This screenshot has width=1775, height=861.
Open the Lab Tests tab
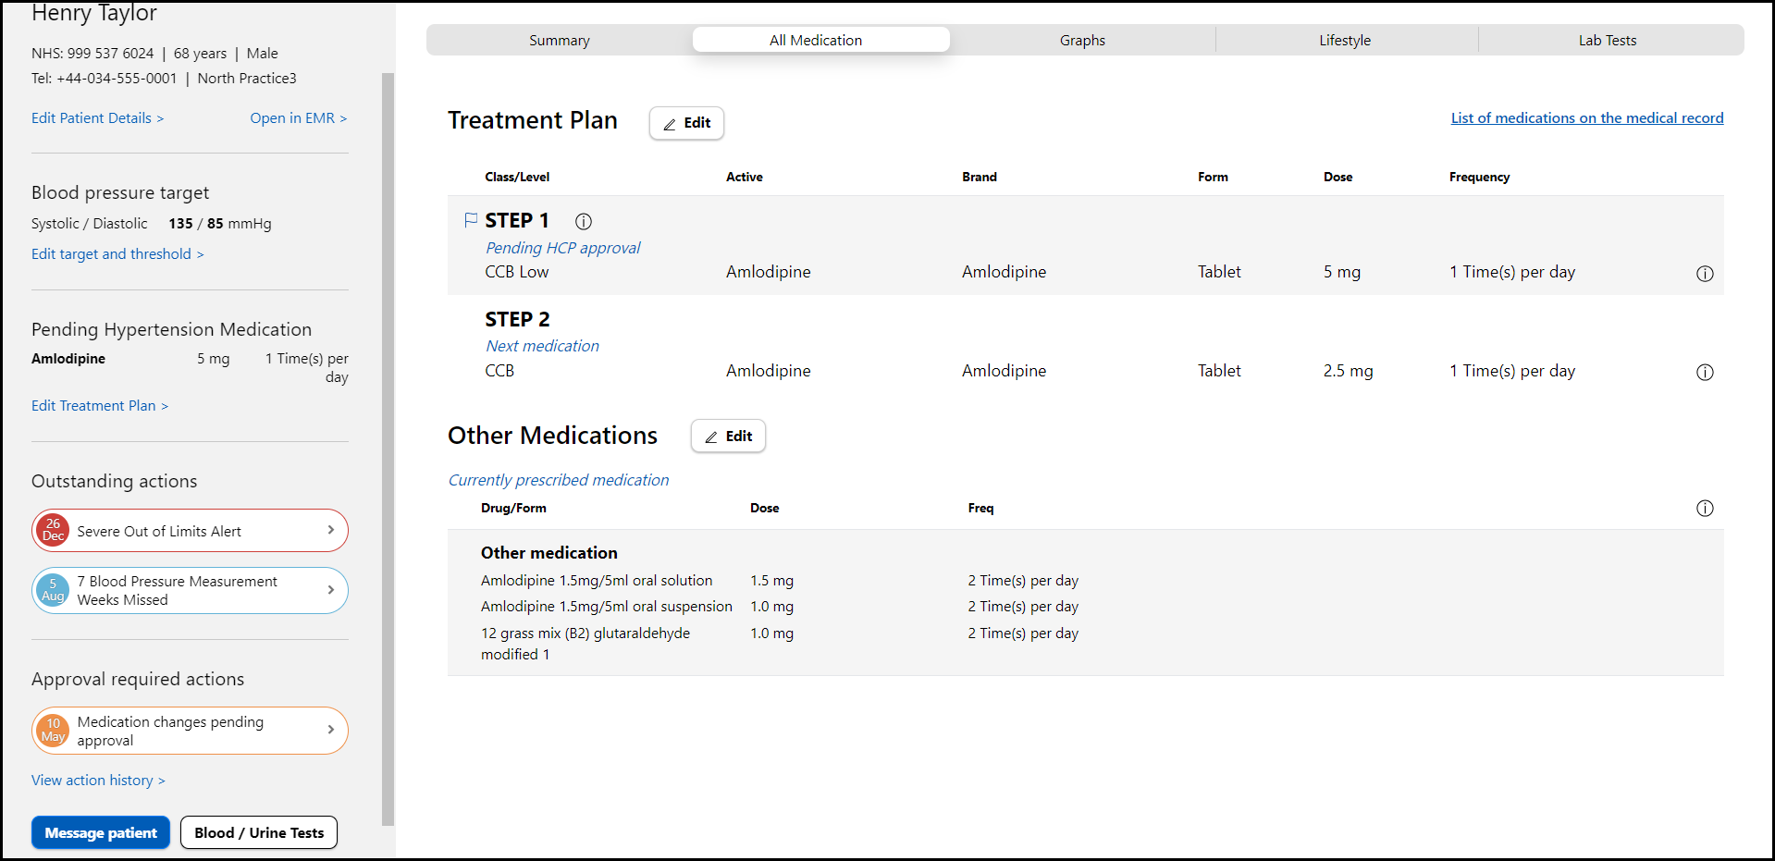pyautogui.click(x=1607, y=41)
